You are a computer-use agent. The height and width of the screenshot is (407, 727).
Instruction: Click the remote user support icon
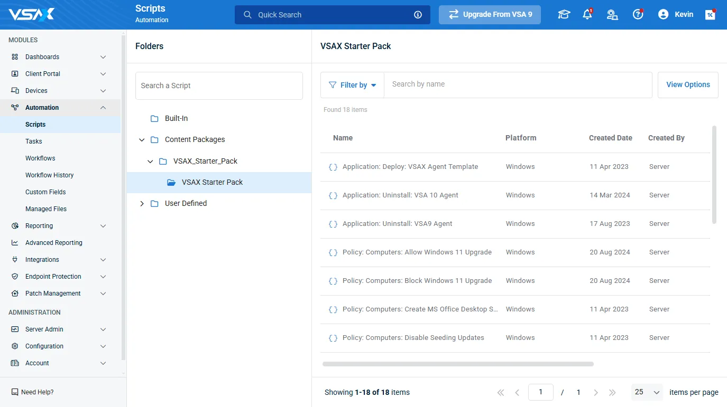(612, 15)
